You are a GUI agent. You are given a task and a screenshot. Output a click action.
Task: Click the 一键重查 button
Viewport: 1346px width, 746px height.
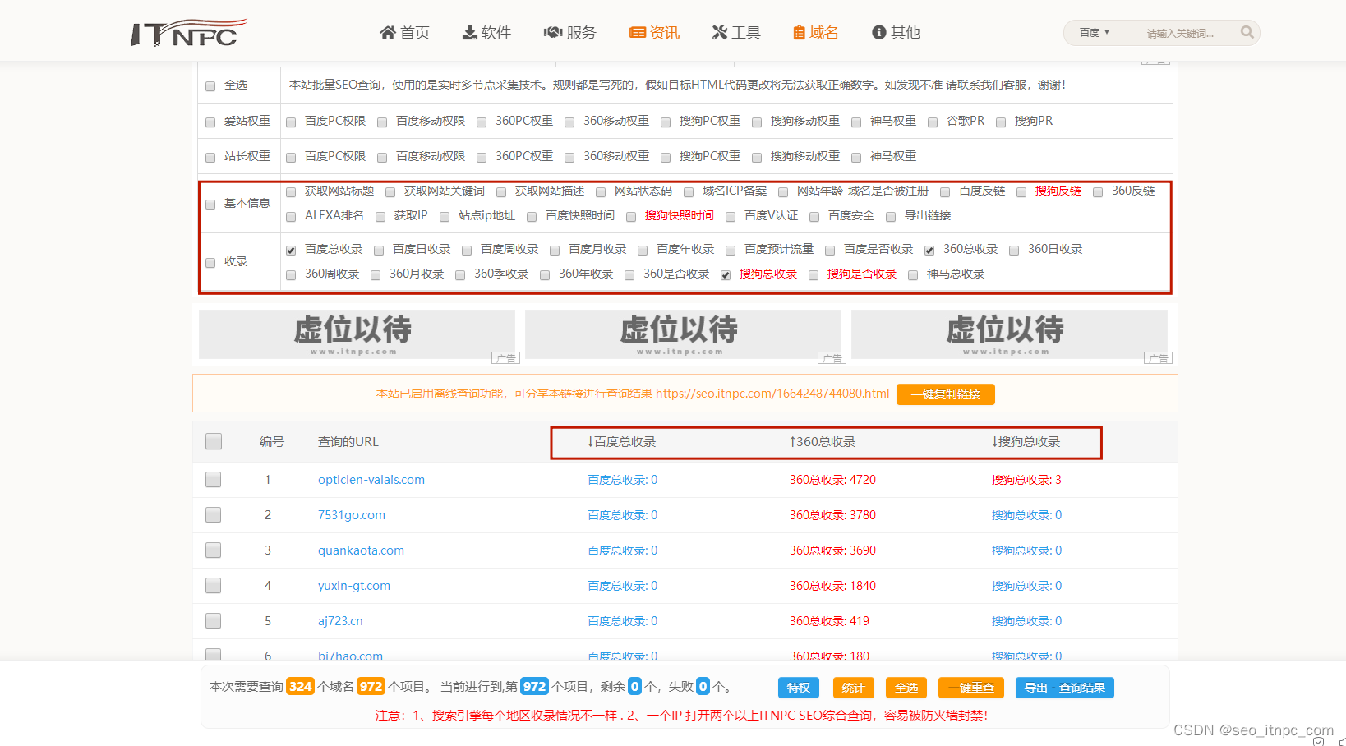pyautogui.click(x=971, y=688)
